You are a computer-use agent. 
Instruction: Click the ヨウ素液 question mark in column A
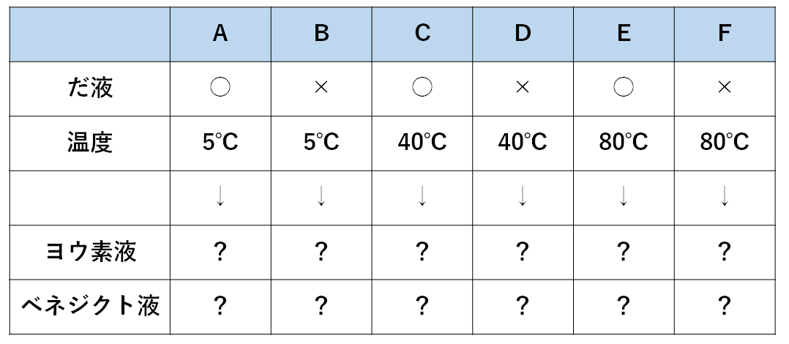220,252
